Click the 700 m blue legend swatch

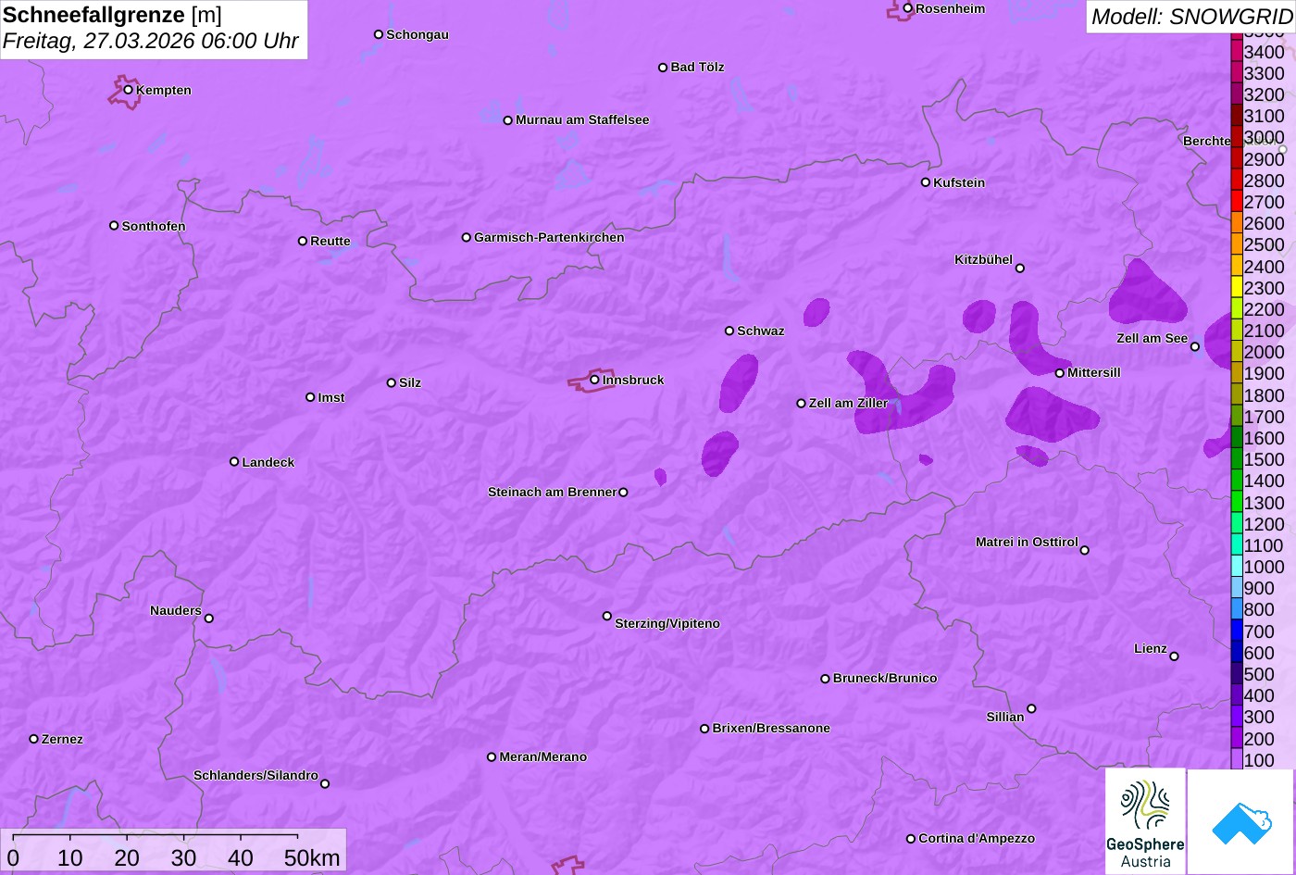[x=1237, y=631]
